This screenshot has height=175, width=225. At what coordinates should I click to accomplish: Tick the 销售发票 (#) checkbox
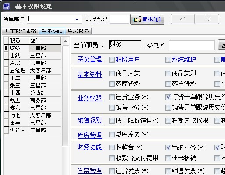(168, 171)
